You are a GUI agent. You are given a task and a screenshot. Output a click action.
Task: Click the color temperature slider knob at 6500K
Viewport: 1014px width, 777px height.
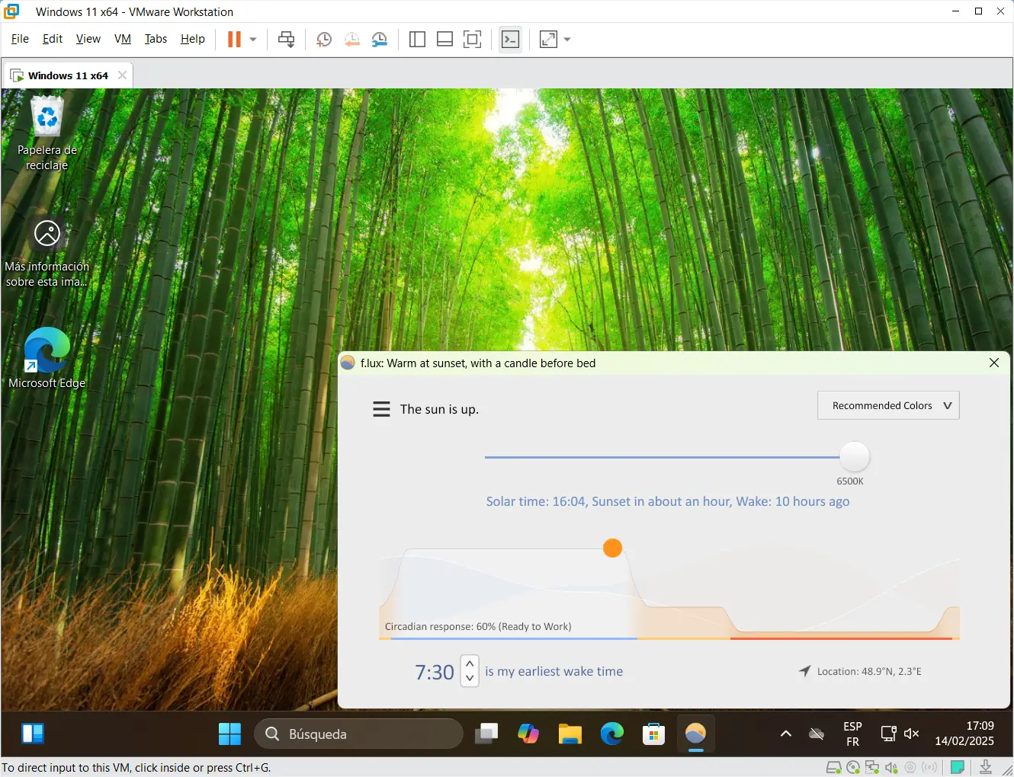pyautogui.click(x=855, y=457)
